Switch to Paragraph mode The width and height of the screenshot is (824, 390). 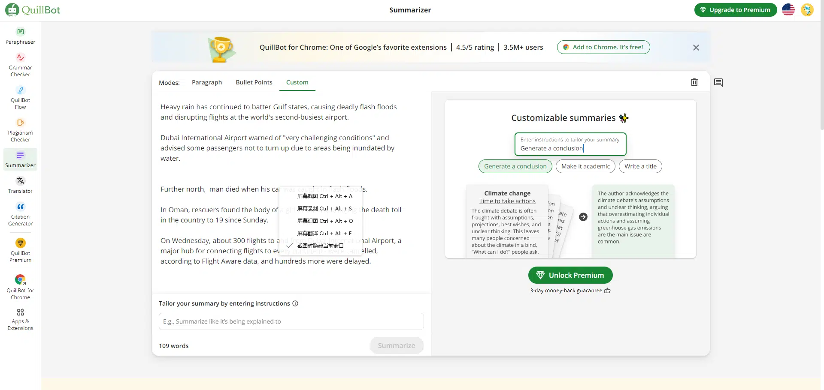click(x=207, y=82)
